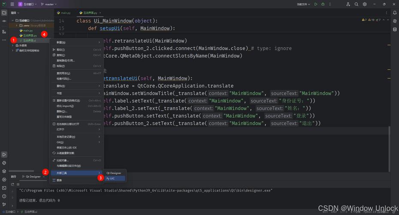
Task: Open the Commit tool window in the left sidebar
Action: pyautogui.click(x=4, y=21)
